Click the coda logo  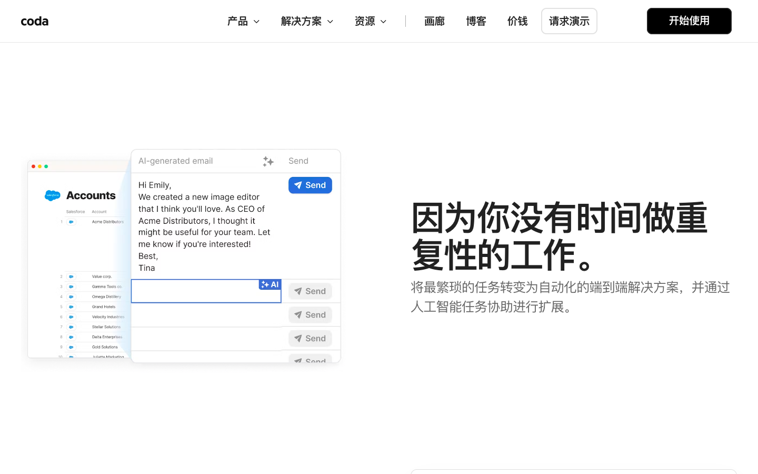click(35, 21)
